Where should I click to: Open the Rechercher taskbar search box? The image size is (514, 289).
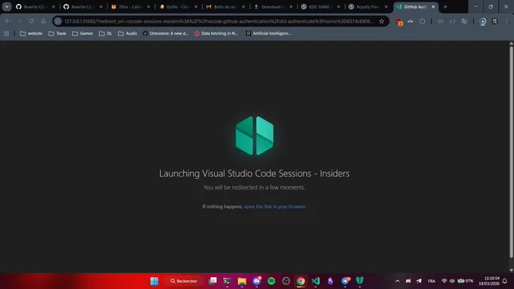[184, 281]
